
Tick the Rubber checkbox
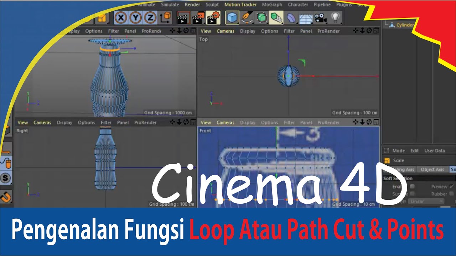click(452, 194)
